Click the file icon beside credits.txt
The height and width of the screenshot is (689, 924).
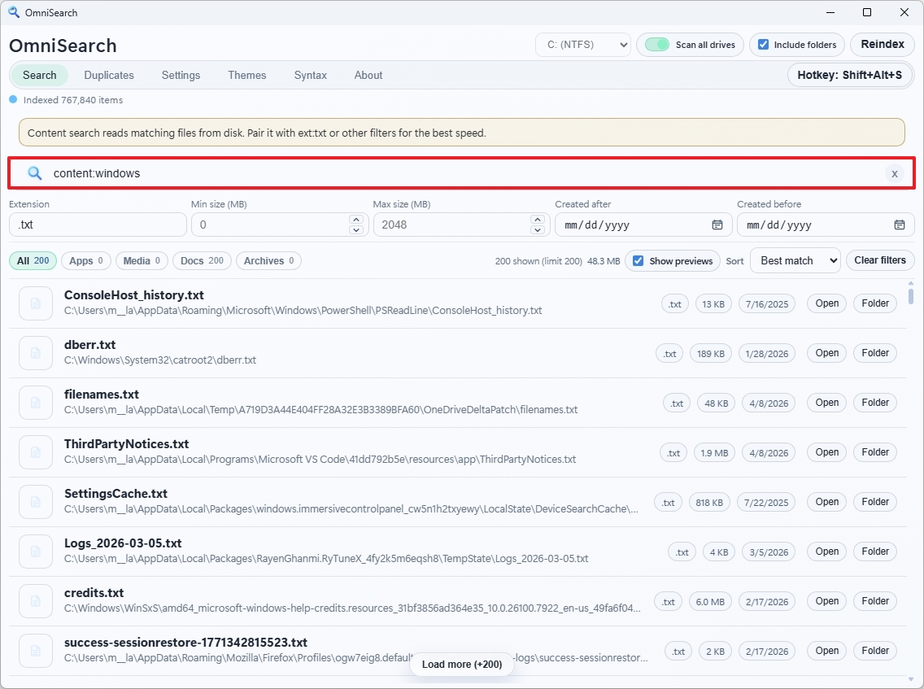point(35,600)
